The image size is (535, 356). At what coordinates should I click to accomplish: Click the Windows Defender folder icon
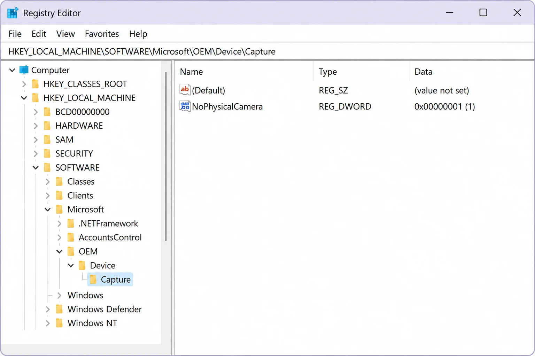click(x=59, y=309)
